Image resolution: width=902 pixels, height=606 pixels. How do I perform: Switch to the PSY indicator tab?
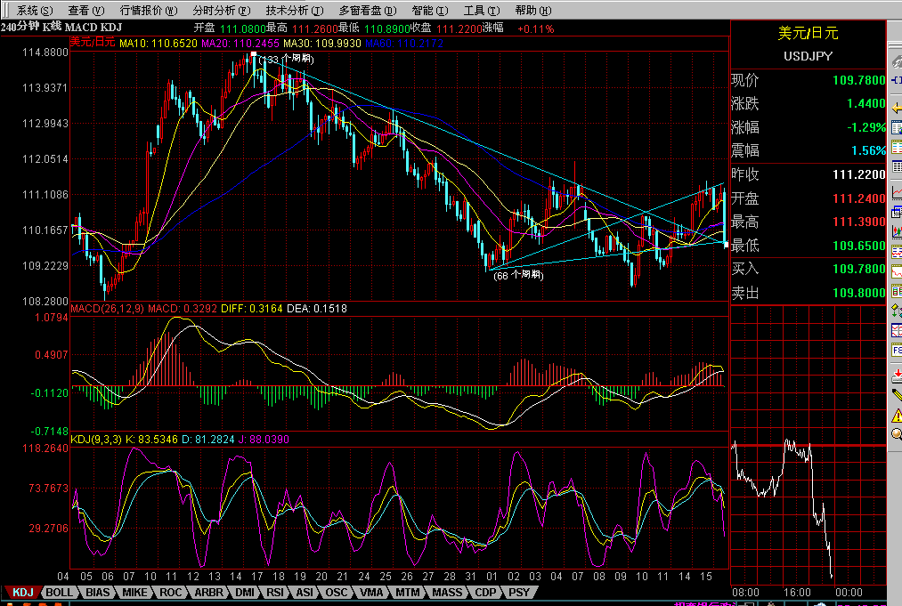click(519, 592)
